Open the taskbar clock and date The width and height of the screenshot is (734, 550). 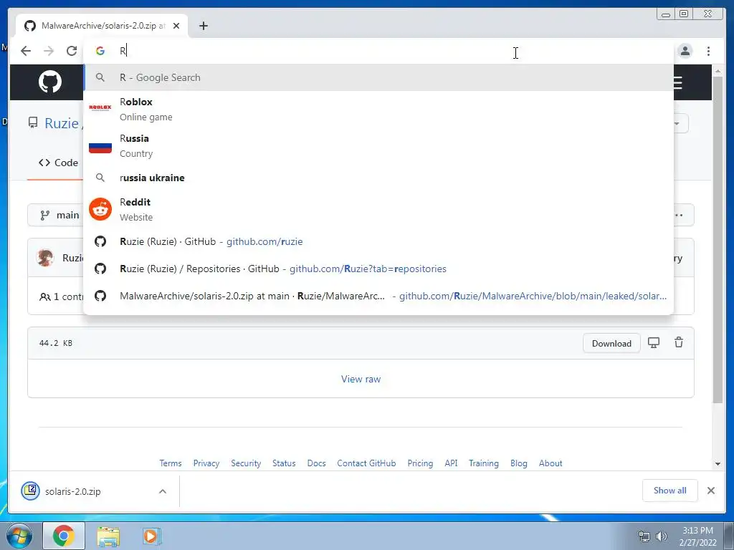(697, 536)
